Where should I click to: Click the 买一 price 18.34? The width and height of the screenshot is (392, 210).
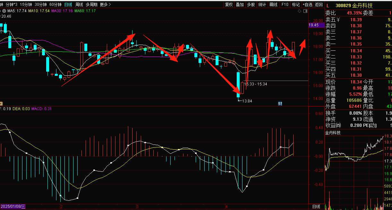(356, 51)
